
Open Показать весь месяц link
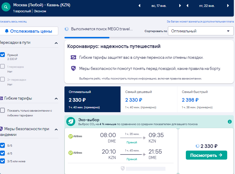(13, 22)
